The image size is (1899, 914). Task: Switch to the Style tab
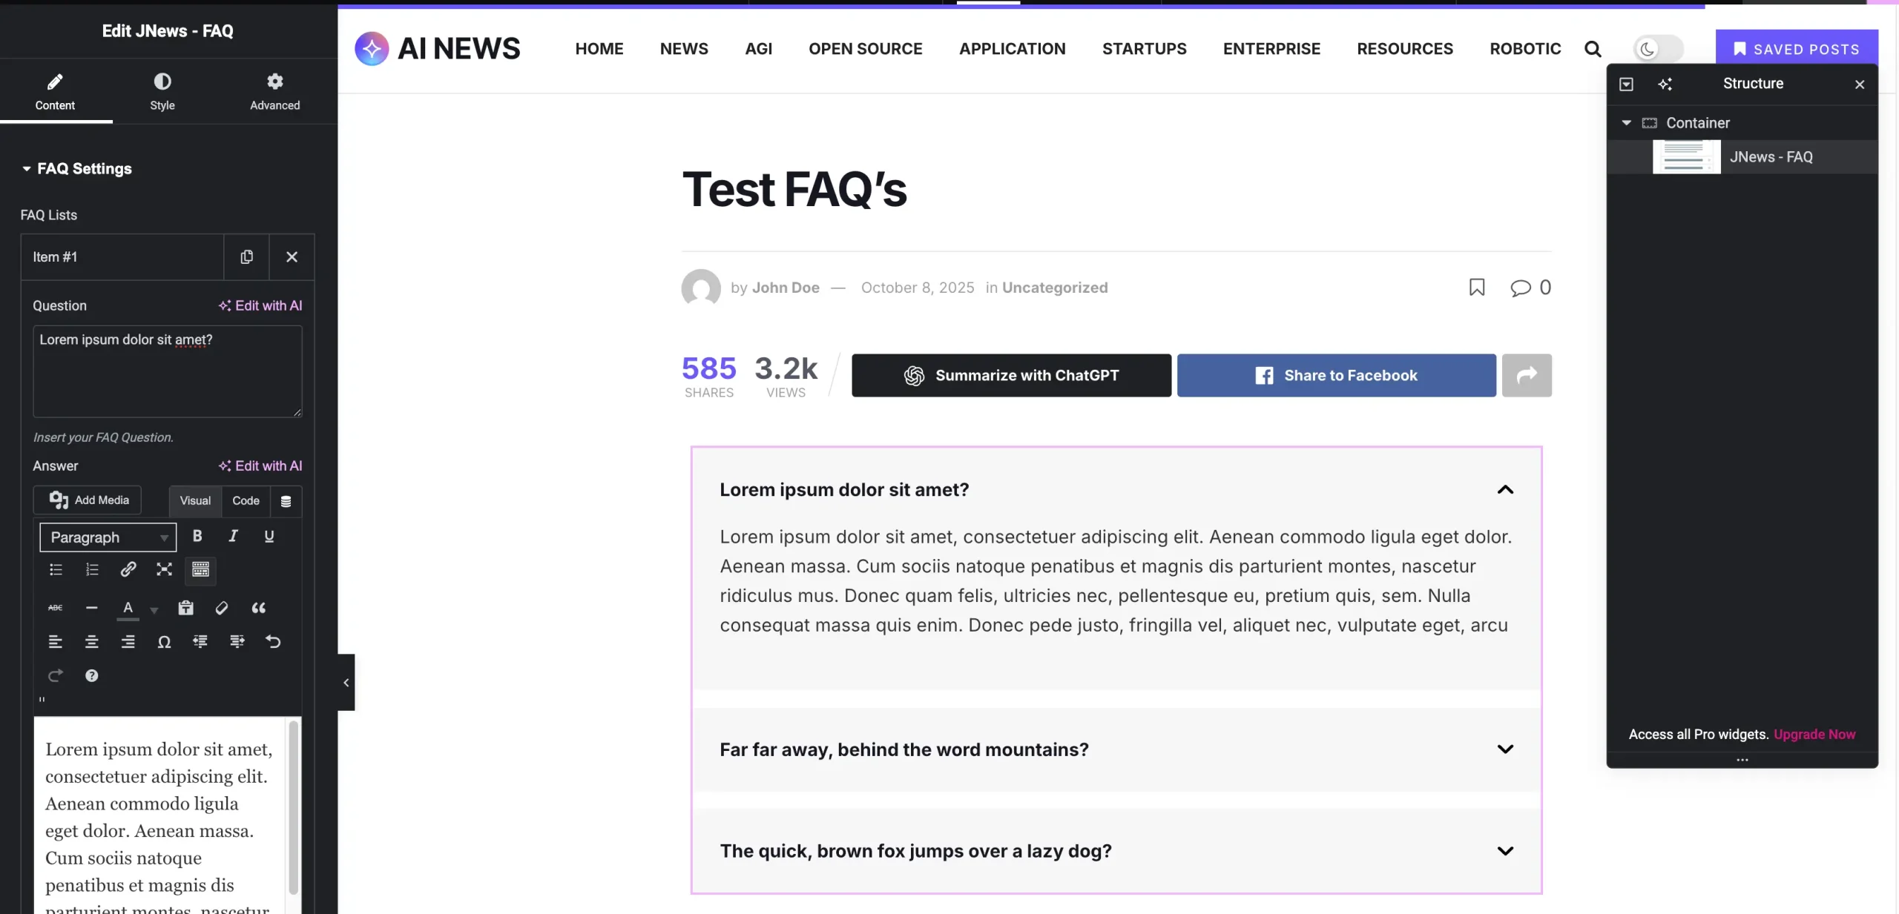162,90
